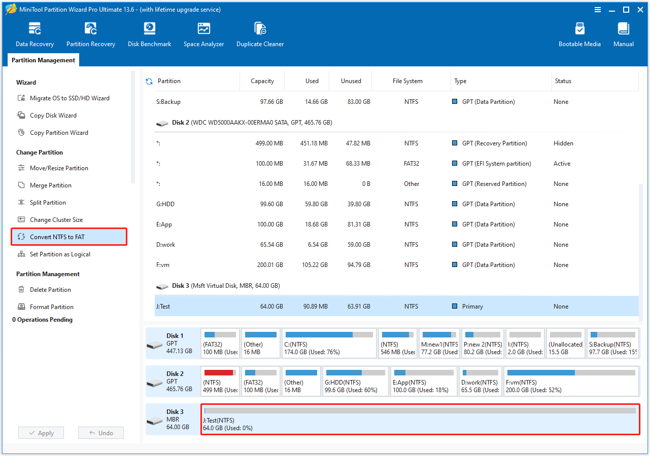Select Disk 1 in disk map
Image resolution: width=650 pixels, height=456 pixels.
173,343
